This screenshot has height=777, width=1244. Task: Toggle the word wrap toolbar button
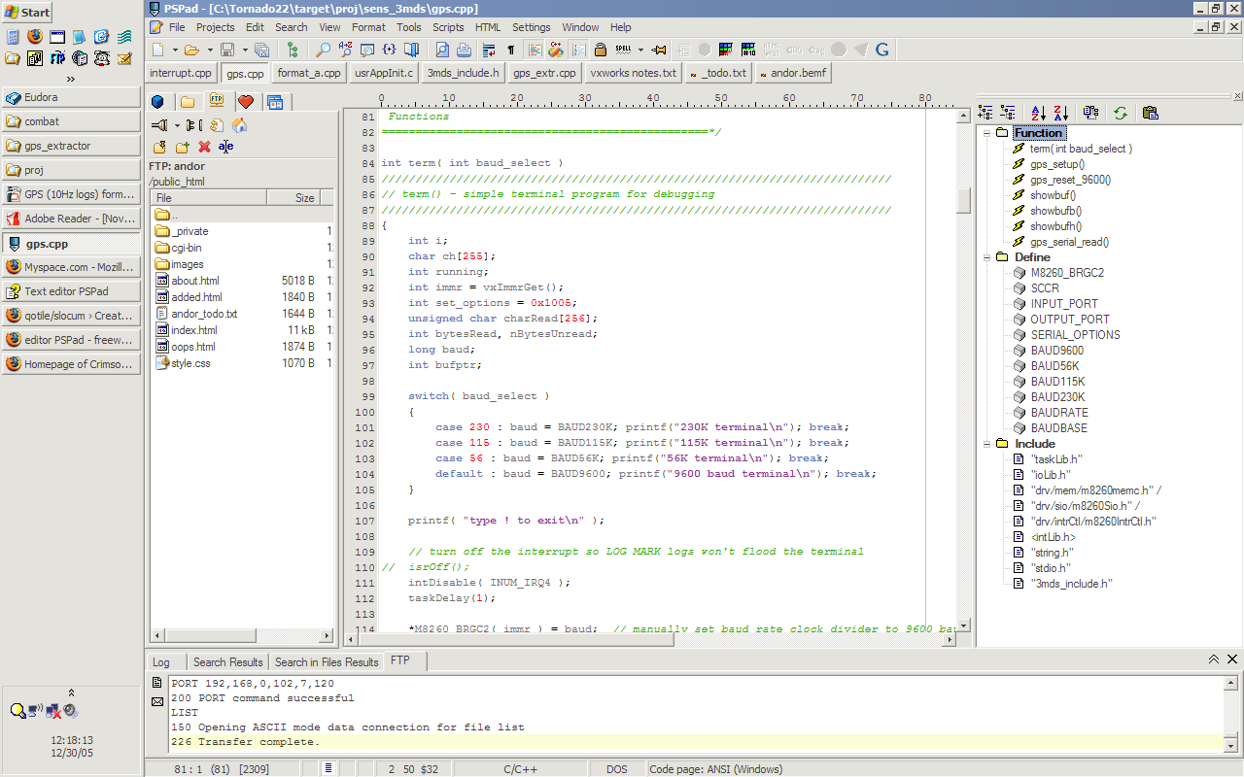(489, 50)
